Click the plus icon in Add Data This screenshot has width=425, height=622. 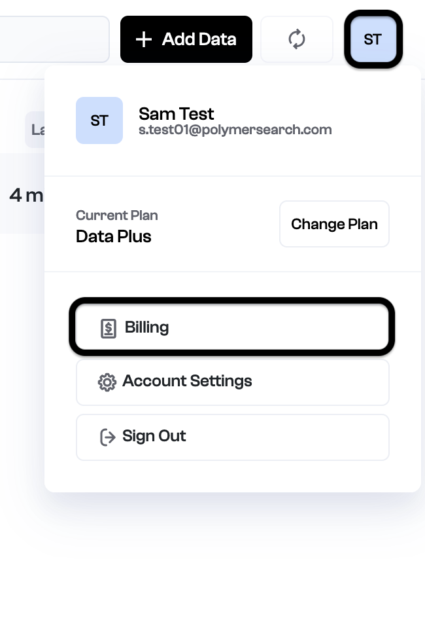point(144,40)
